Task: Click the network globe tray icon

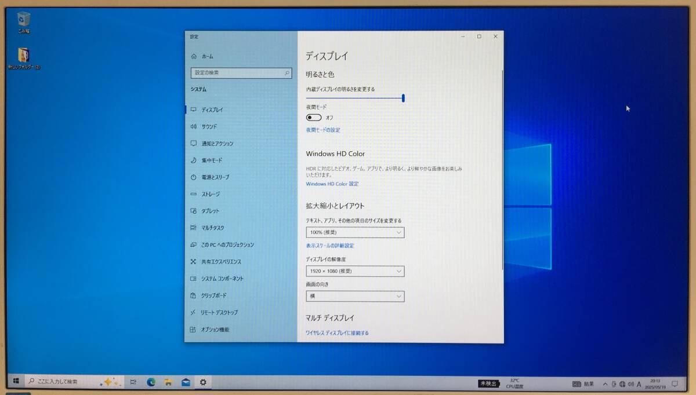Action: tap(622, 383)
